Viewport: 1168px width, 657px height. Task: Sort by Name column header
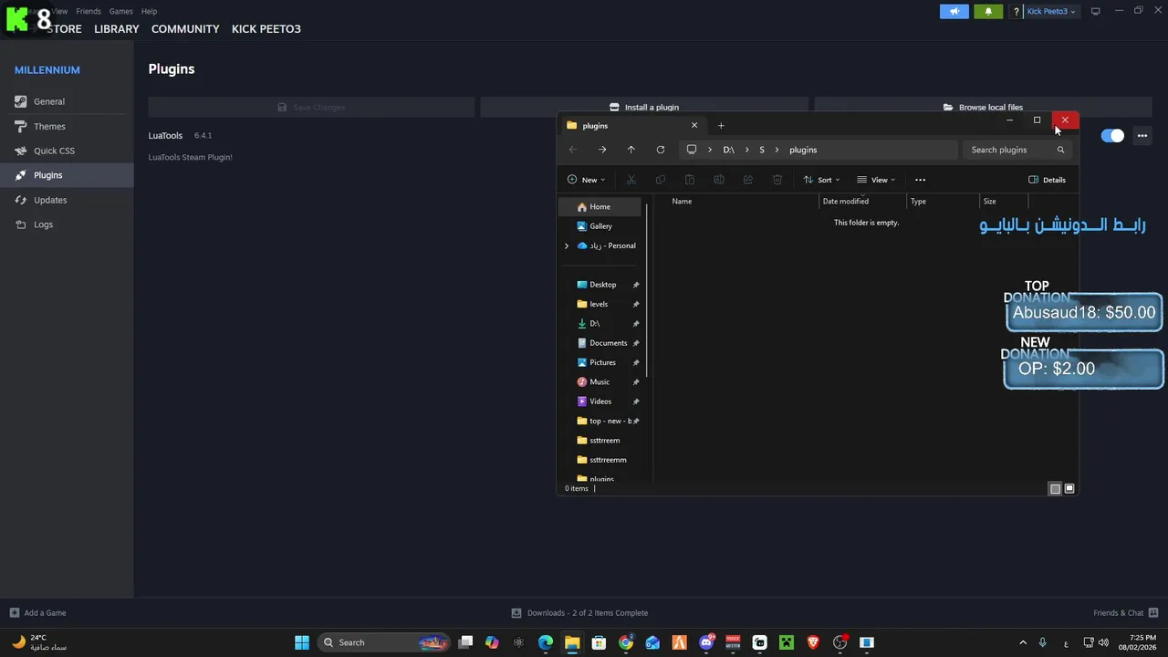coord(682,201)
